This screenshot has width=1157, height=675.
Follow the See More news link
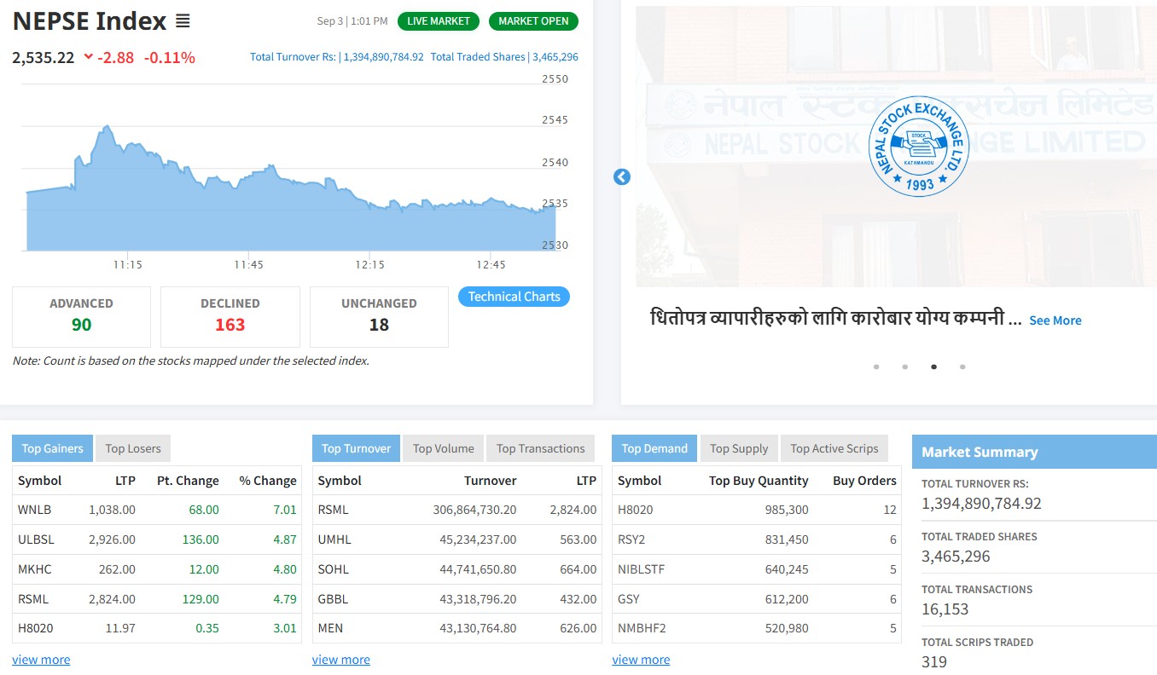(1055, 320)
